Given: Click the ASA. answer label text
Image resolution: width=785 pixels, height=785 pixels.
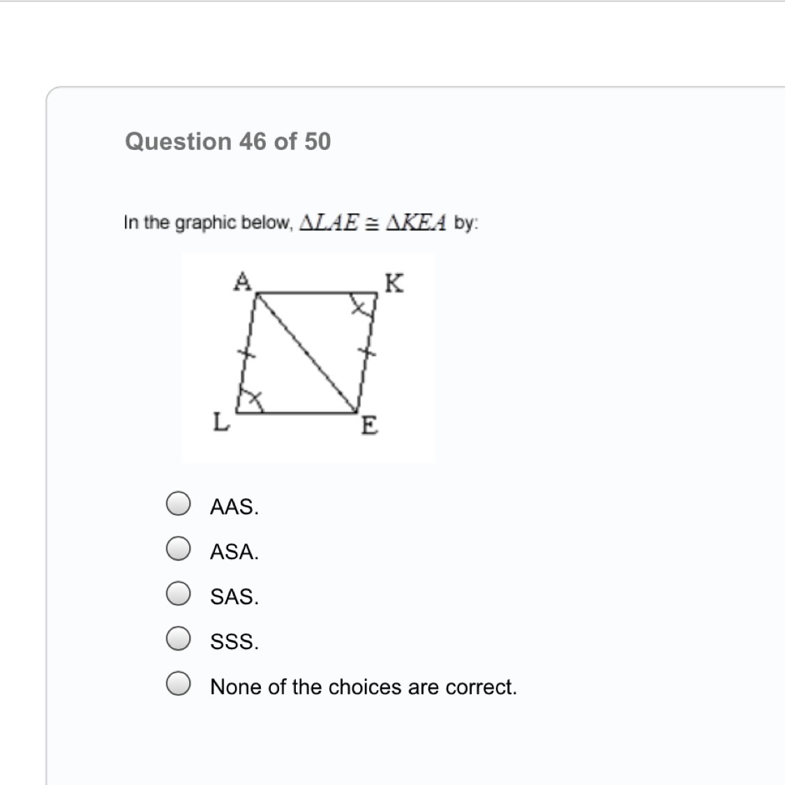Looking at the screenshot, I should pos(234,552).
